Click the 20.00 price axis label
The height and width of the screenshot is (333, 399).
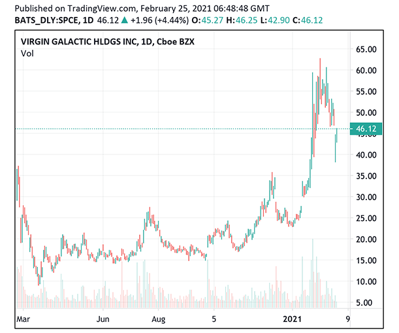366,239
